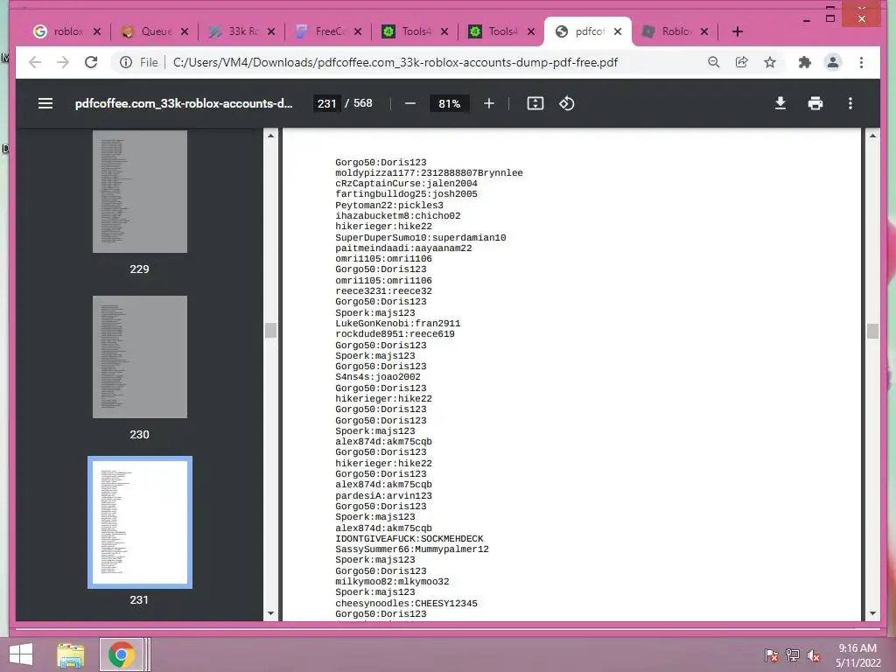Click text line 'milkymoo82:mlkymoo32'

(392, 582)
